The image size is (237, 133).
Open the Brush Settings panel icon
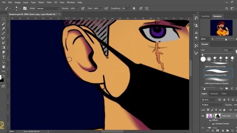(25, 8)
